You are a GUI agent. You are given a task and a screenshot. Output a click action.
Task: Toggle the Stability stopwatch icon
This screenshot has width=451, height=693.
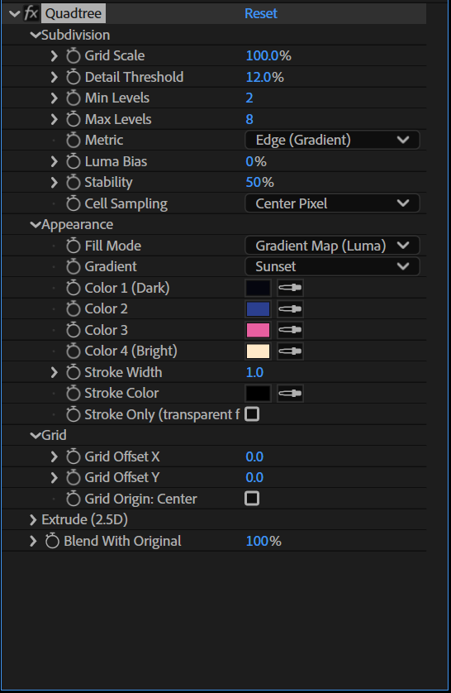(x=74, y=182)
